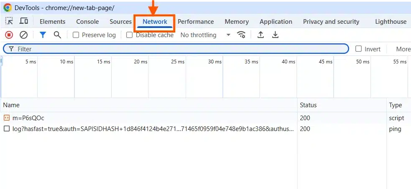The height and width of the screenshot is (189, 411).
Task: Switch to the Elements tab
Action: pyautogui.click(x=52, y=22)
